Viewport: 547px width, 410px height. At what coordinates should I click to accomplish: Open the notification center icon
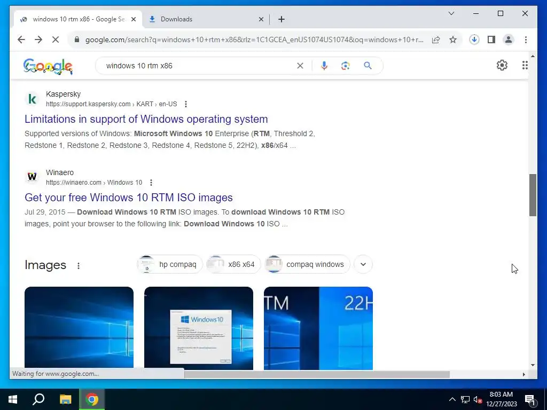click(x=530, y=399)
